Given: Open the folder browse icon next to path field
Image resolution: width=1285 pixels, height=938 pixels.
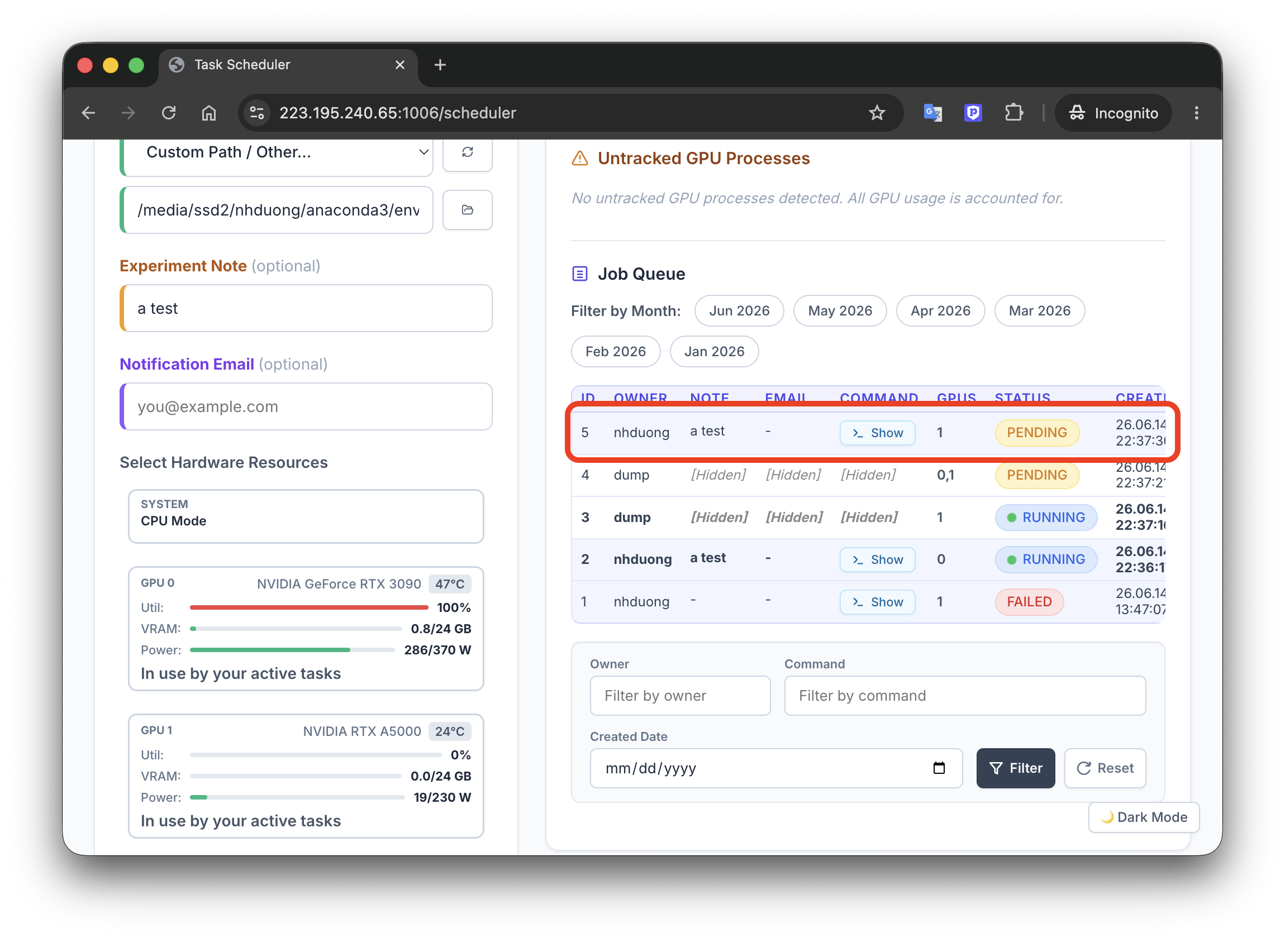Looking at the screenshot, I should click(x=467, y=210).
